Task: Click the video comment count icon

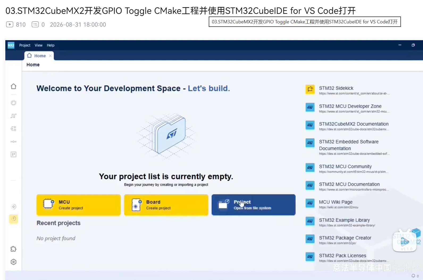Action: pos(35,24)
